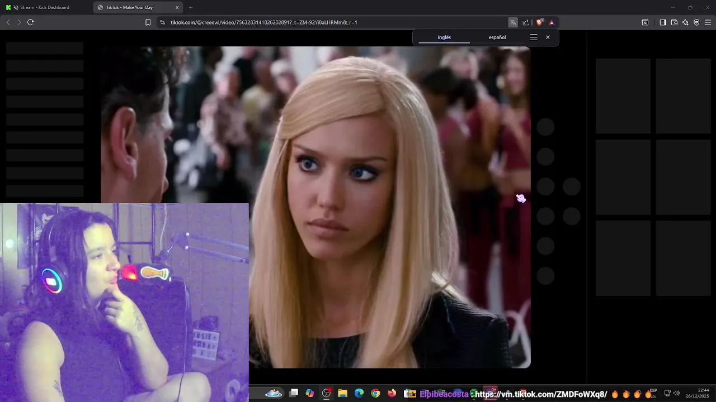Share this page via share icon
The height and width of the screenshot is (402, 716).
526,22
